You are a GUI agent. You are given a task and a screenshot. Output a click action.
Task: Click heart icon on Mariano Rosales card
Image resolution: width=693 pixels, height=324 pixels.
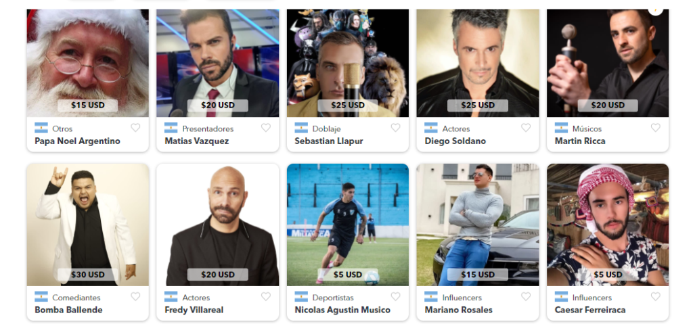[525, 296]
